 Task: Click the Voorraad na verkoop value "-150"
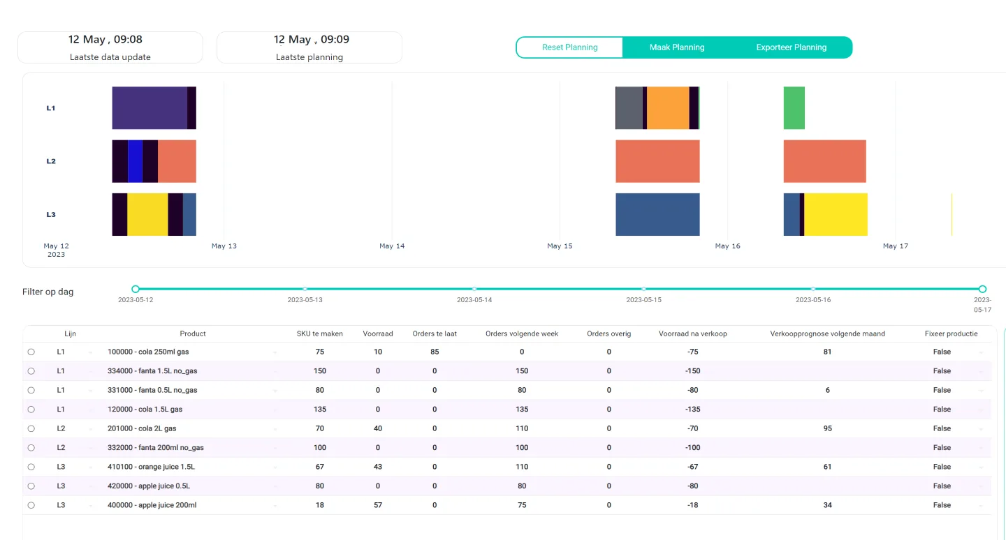click(x=693, y=371)
